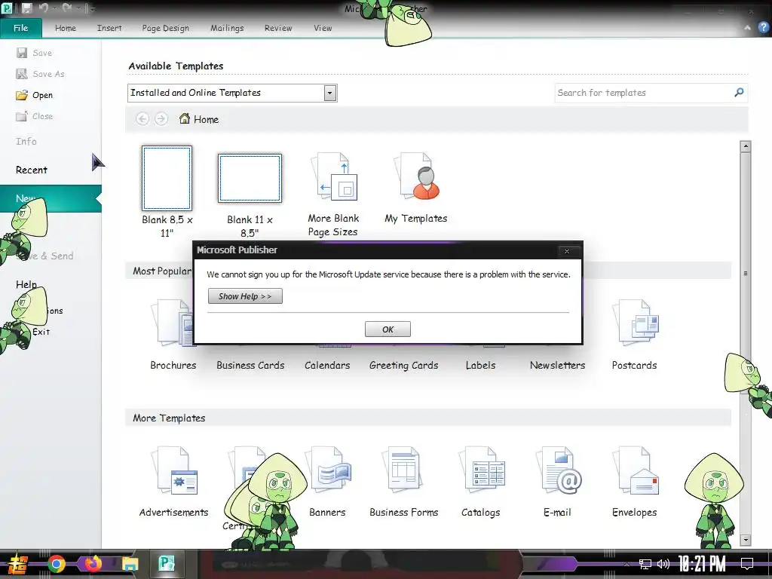Click the templates scrollbar up arrow
772x579 pixels.
(x=746, y=146)
